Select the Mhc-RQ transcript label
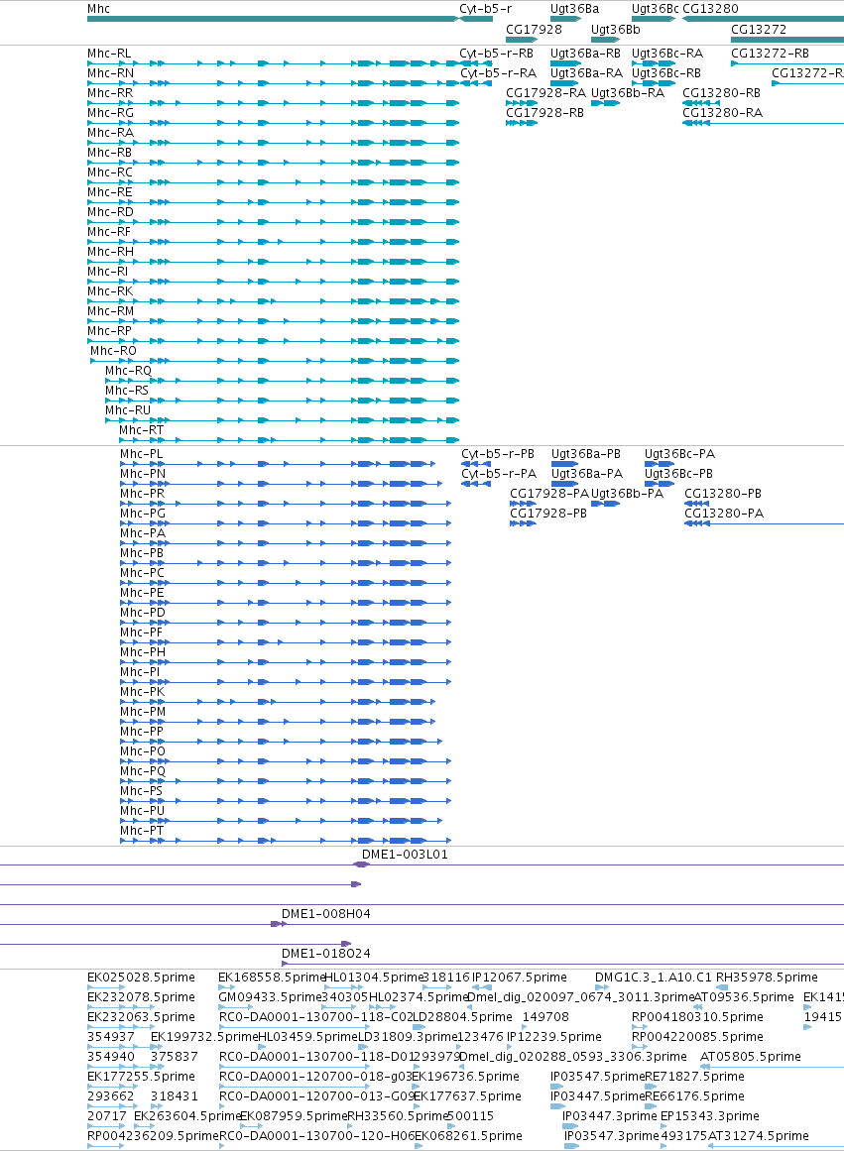 pos(128,371)
